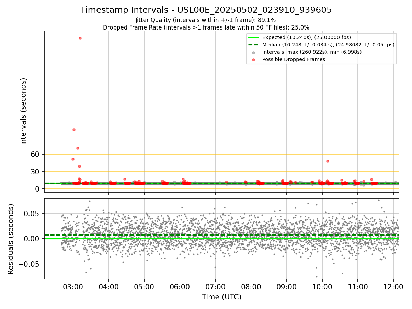Click legend entry "Median (10.248 +/- 0.034 s)"
Viewport: 412px width, 309px height.
(x=328, y=45)
